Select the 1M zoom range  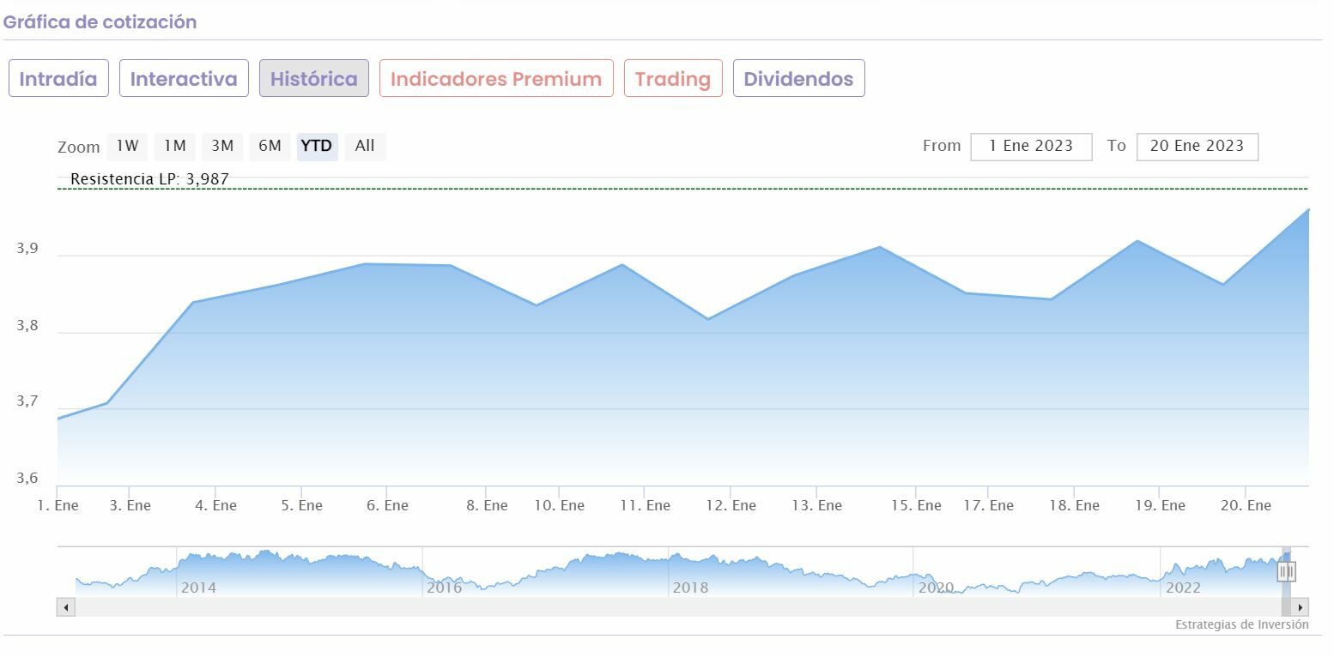click(175, 147)
